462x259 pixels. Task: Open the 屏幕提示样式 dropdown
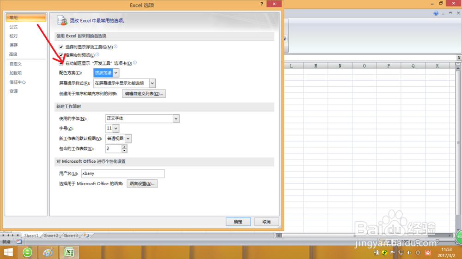tap(152, 83)
